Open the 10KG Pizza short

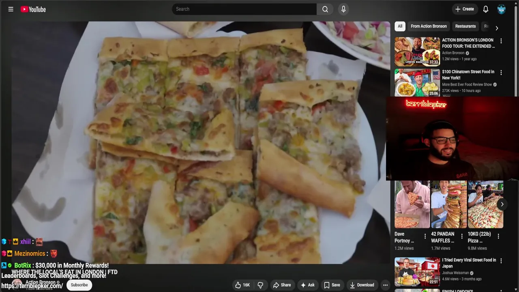tap(485, 204)
